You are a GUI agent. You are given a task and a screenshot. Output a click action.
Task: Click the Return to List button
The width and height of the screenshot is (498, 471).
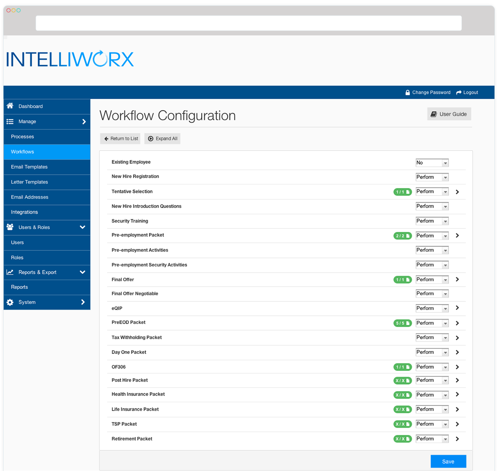[120, 138]
